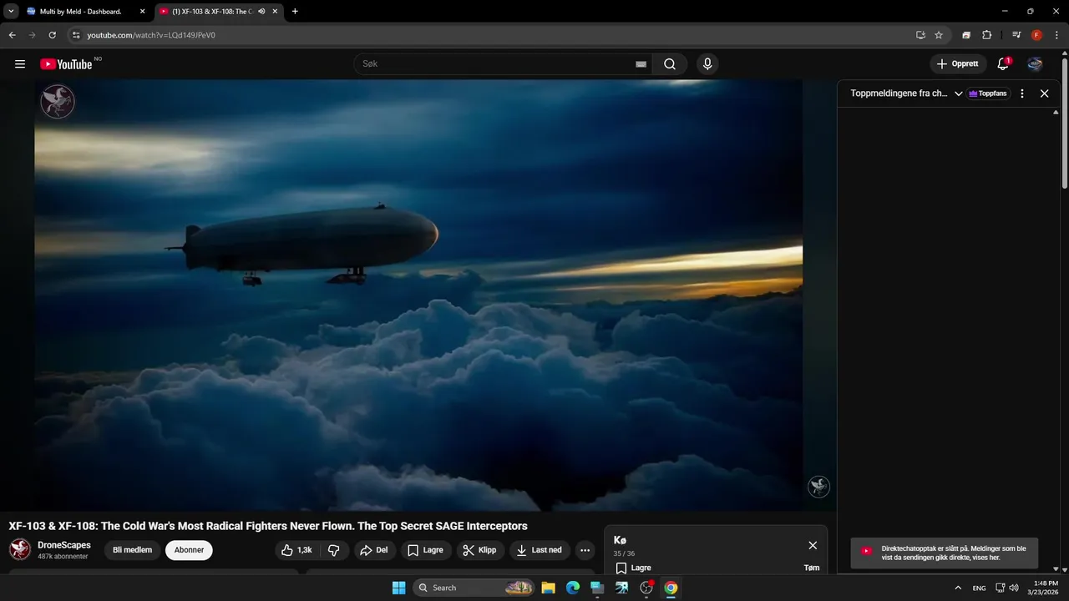The width and height of the screenshot is (1069, 601).
Task: View site information icon in address bar
Action: point(76,35)
